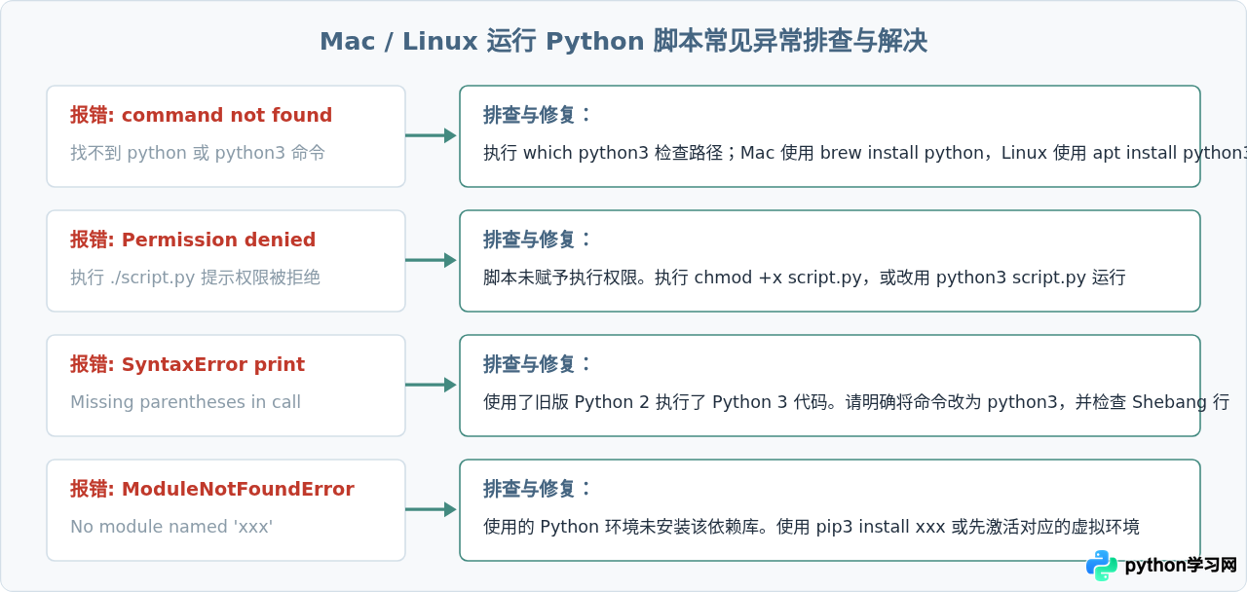Click '排查与修复' heading above the Shebang line
Image resolution: width=1247 pixels, height=592 pixels.
coord(537,364)
